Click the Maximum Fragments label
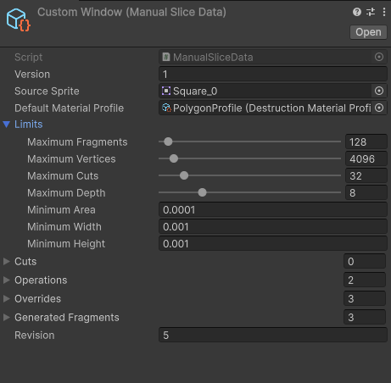The width and height of the screenshot is (391, 383). pos(77,142)
